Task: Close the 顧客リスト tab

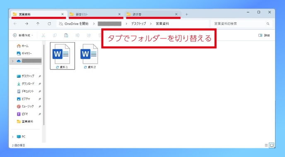Action: pyautogui.click(x=119, y=14)
